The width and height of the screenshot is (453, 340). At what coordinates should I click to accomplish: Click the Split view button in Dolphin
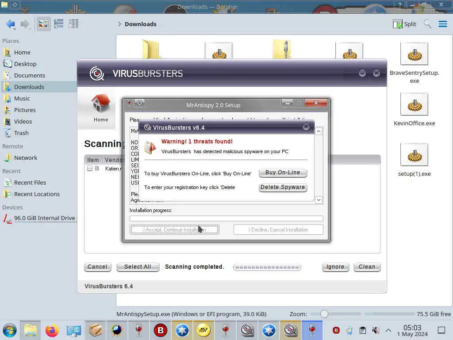(404, 24)
